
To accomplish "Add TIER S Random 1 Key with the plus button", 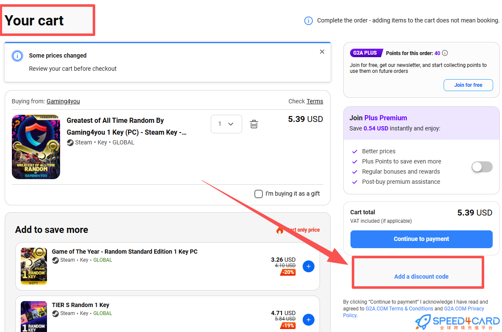I will coord(308,320).
